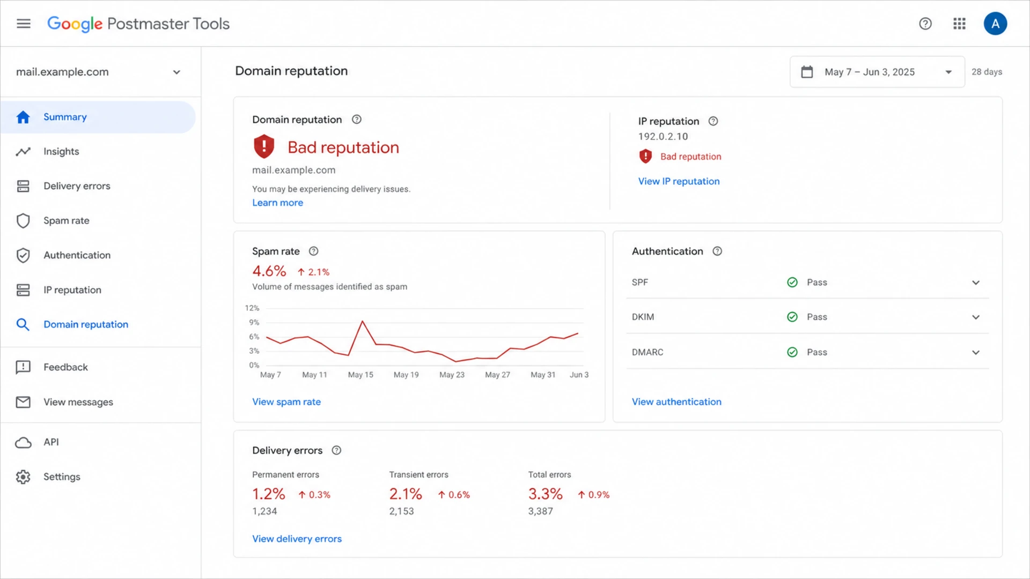Click the 4.6% spam rate value

coord(269,271)
